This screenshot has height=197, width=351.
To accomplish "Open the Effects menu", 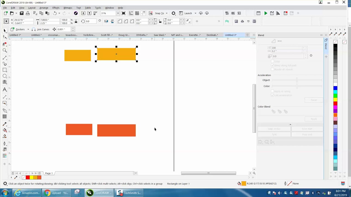I will 56,8.
